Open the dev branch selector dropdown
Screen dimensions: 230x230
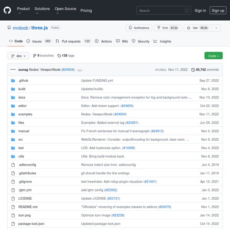(x=18, y=56)
